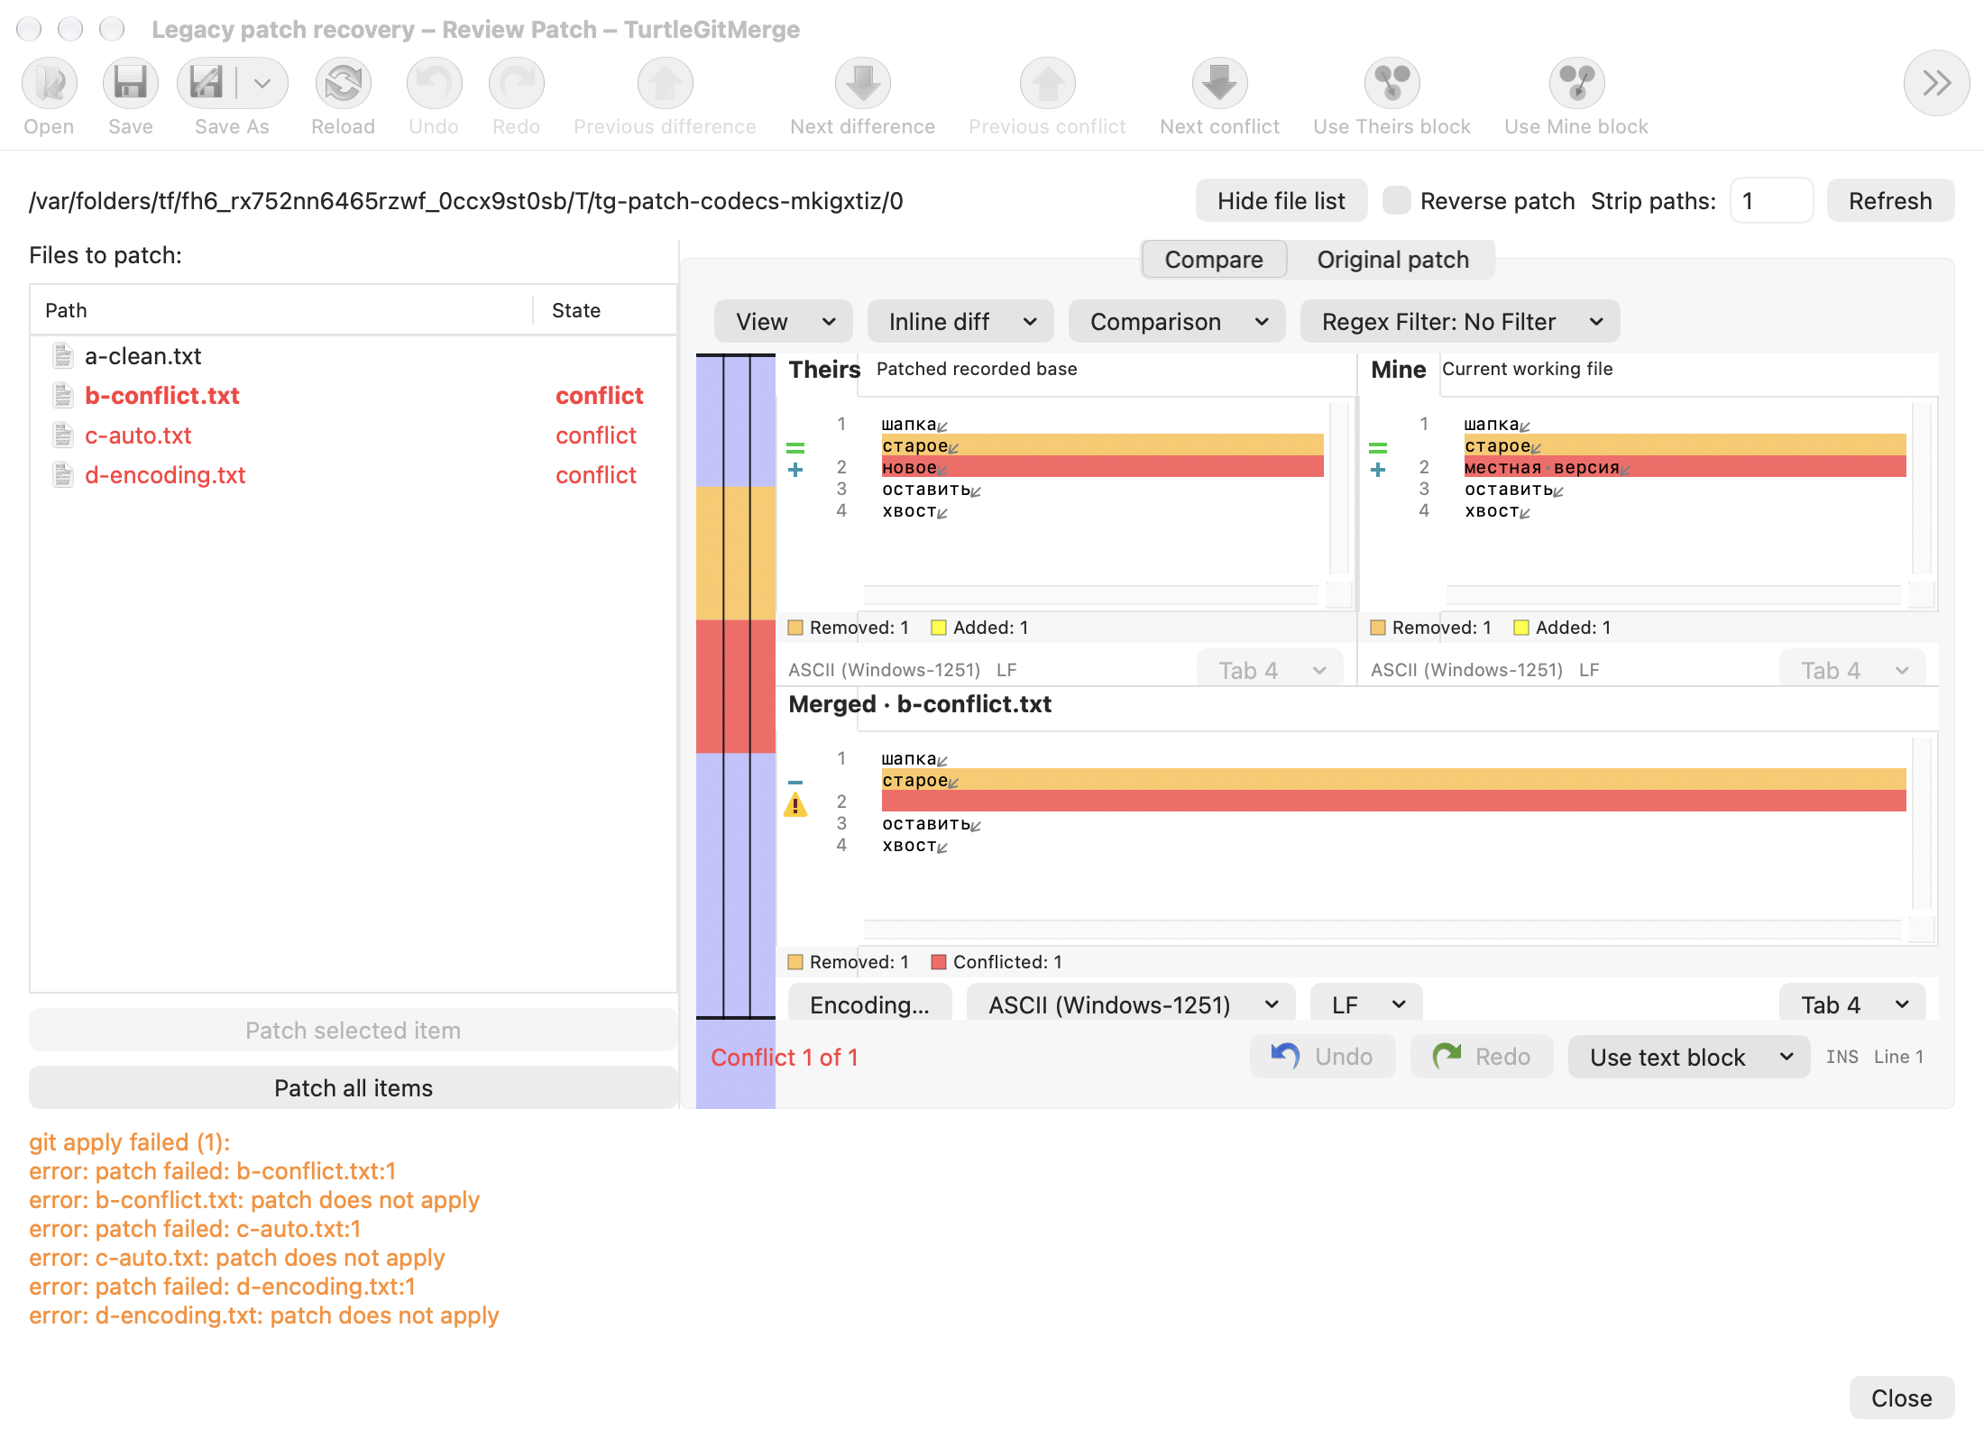This screenshot has width=1984, height=1448.
Task: Open the Use text block dropdown
Action: (1689, 1057)
